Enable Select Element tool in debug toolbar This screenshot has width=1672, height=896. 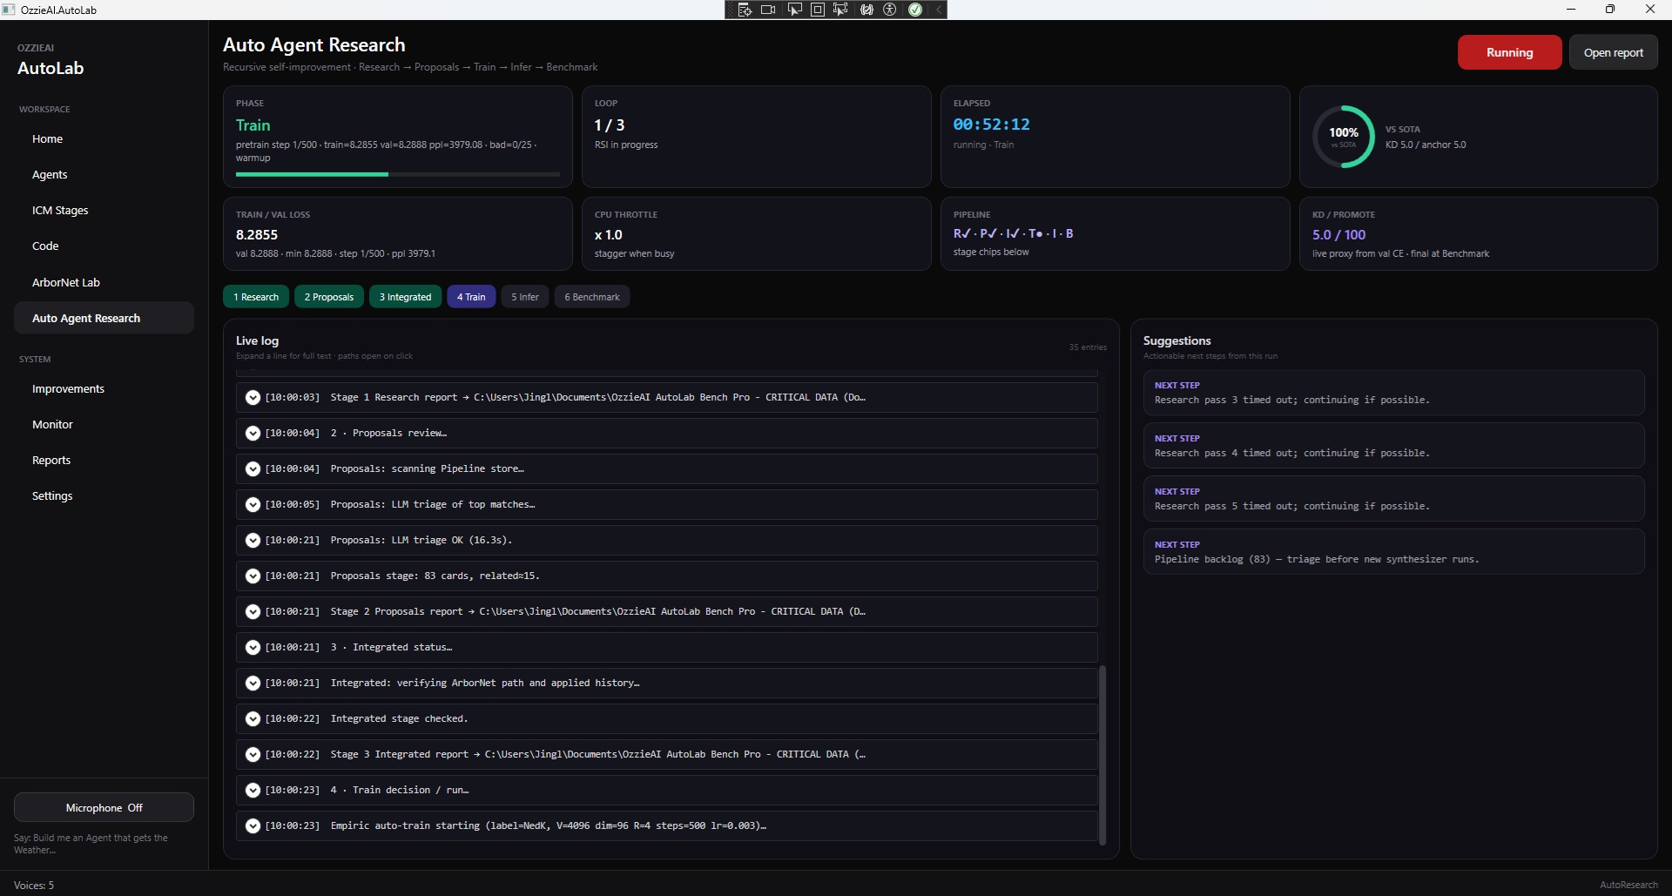[795, 10]
